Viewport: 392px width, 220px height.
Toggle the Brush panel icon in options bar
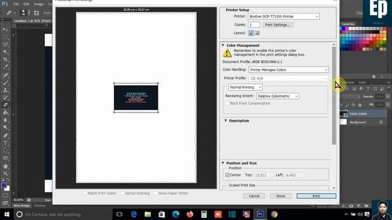click(x=37, y=13)
